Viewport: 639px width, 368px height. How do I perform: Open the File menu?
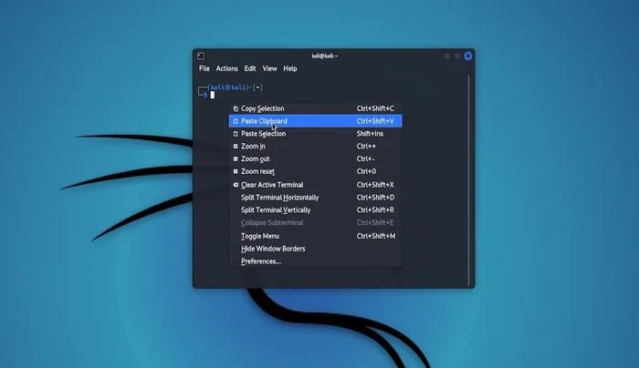(x=204, y=68)
